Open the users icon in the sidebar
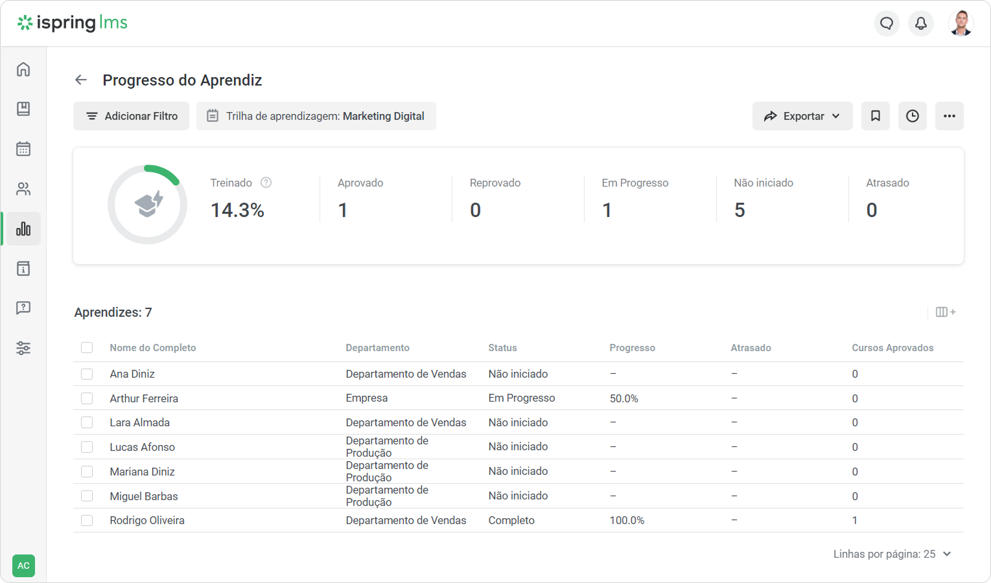The image size is (991, 583). (x=23, y=189)
